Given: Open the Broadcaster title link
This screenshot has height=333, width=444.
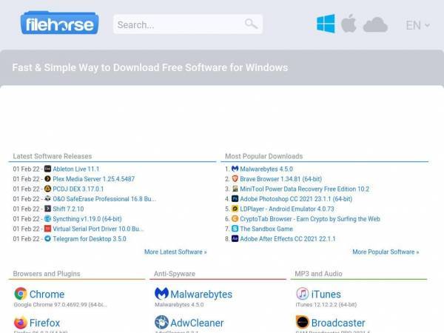Looking at the screenshot, I should (x=338, y=323).
